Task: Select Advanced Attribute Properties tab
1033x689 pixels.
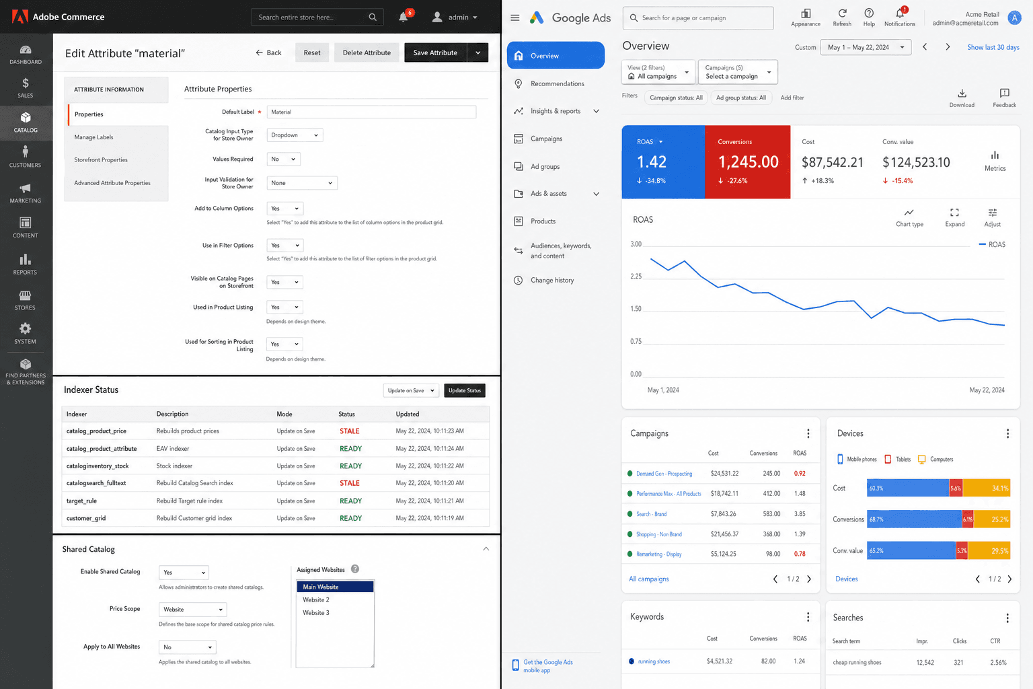Action: click(118, 183)
